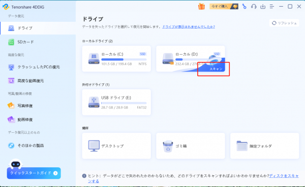Open 動画修復 in the sidebar

coord(38,120)
